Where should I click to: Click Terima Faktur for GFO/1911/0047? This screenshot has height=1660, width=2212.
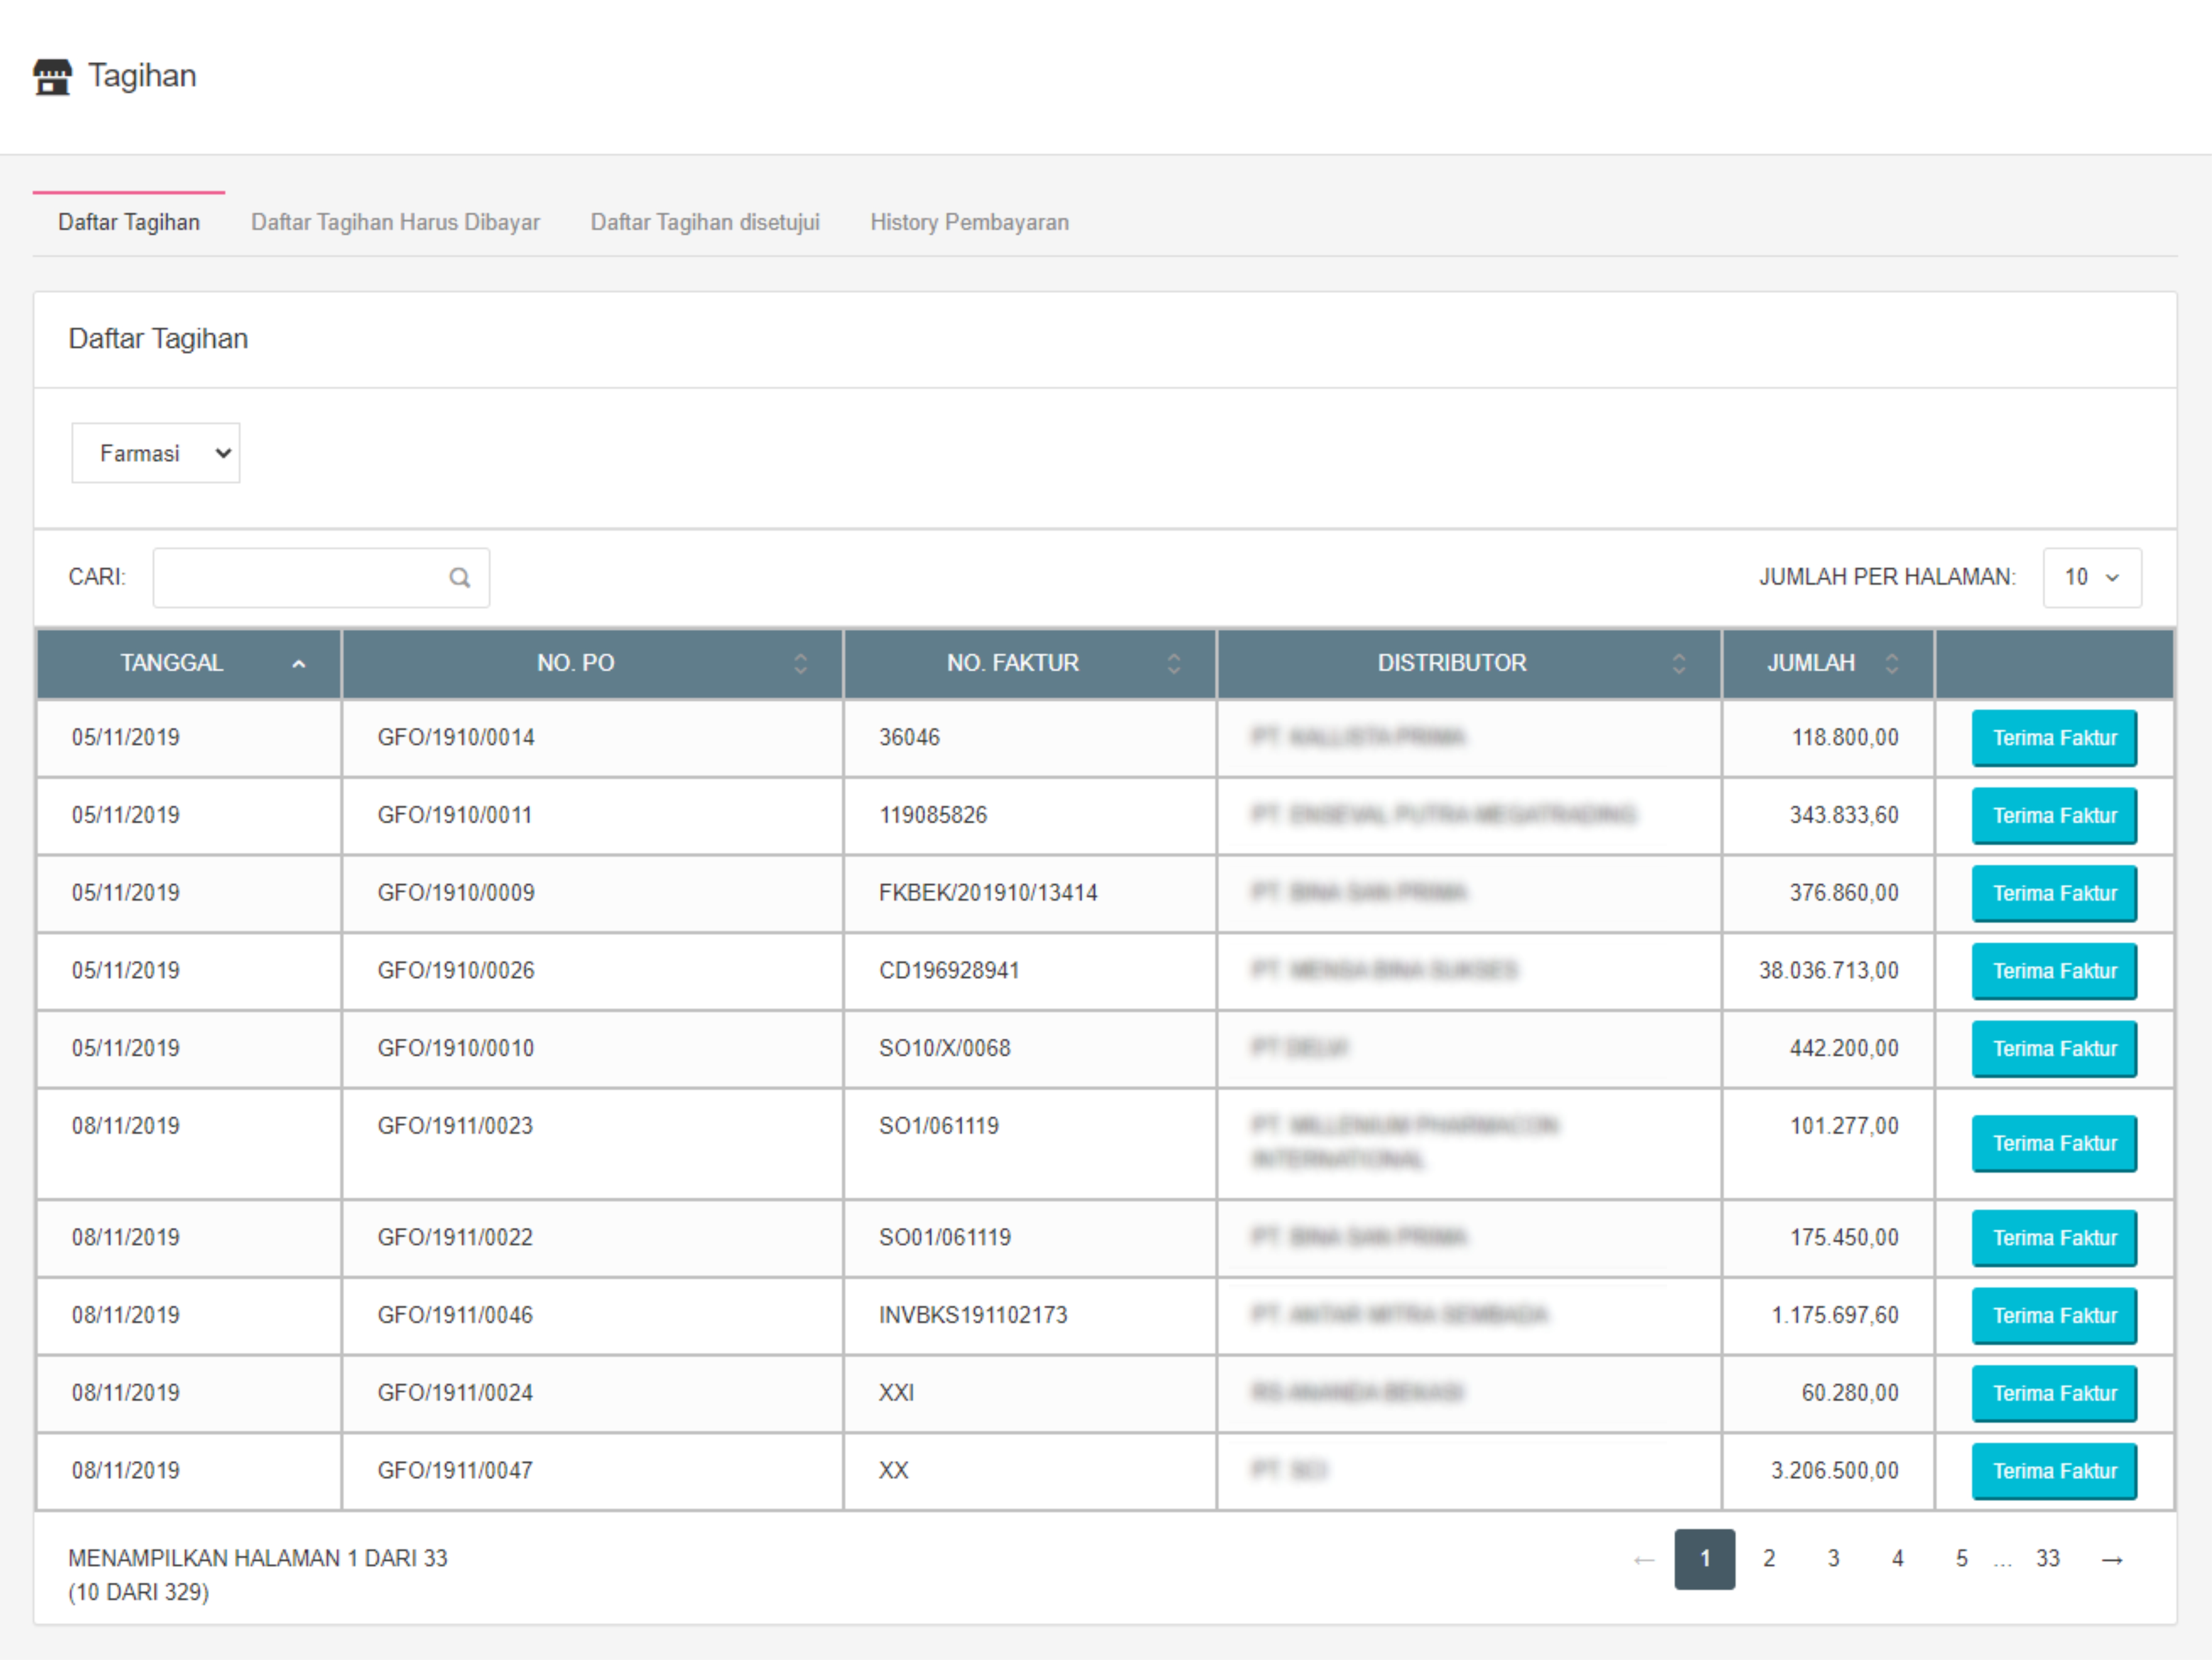[2053, 1472]
